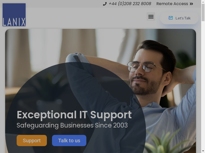Image resolution: width=205 pixels, height=153 pixels.
Task: Click the vertical scrollbar thumb
Action: pos(203,12)
